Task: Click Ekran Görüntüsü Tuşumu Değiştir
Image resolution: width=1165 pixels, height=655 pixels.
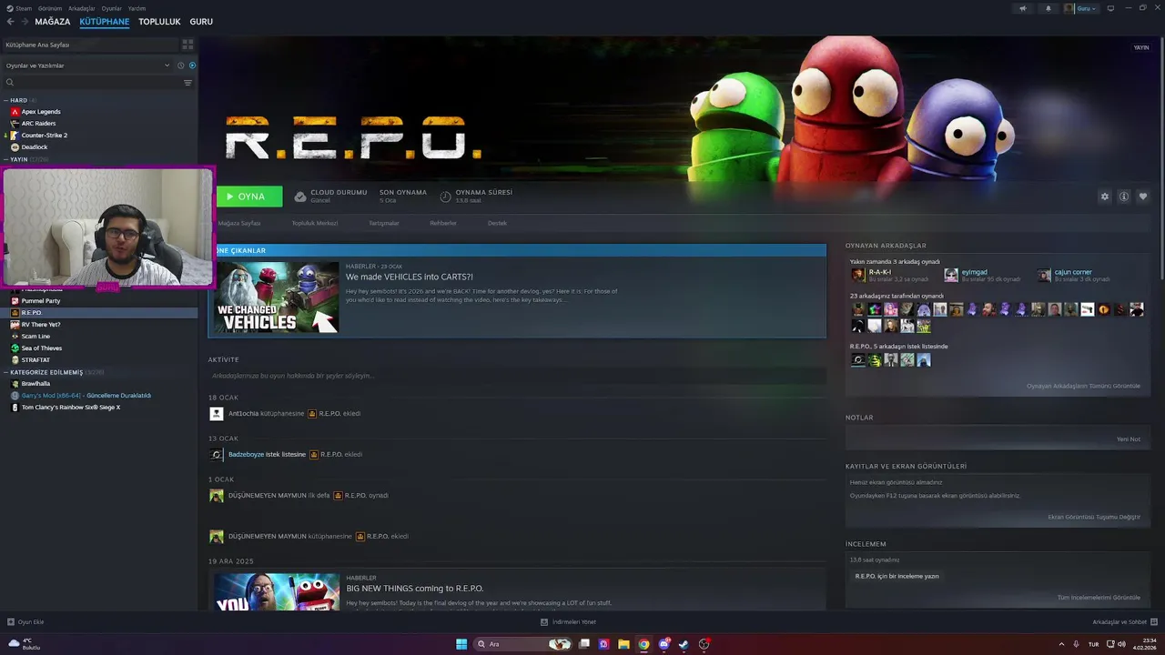Action: [1094, 517]
